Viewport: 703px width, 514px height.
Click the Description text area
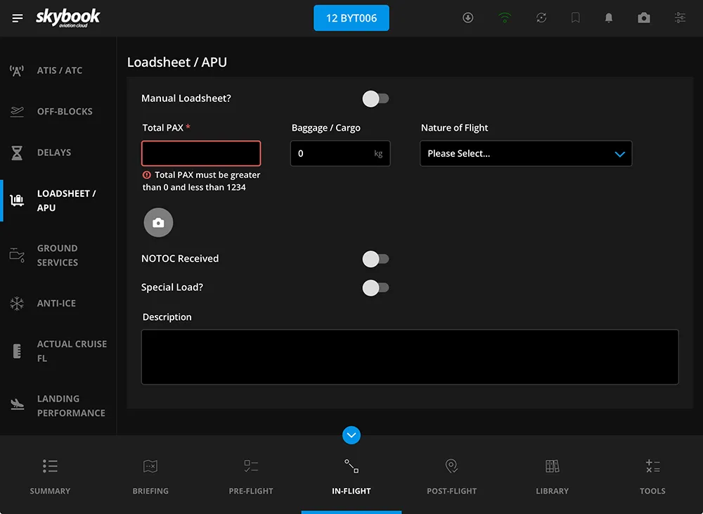click(410, 357)
